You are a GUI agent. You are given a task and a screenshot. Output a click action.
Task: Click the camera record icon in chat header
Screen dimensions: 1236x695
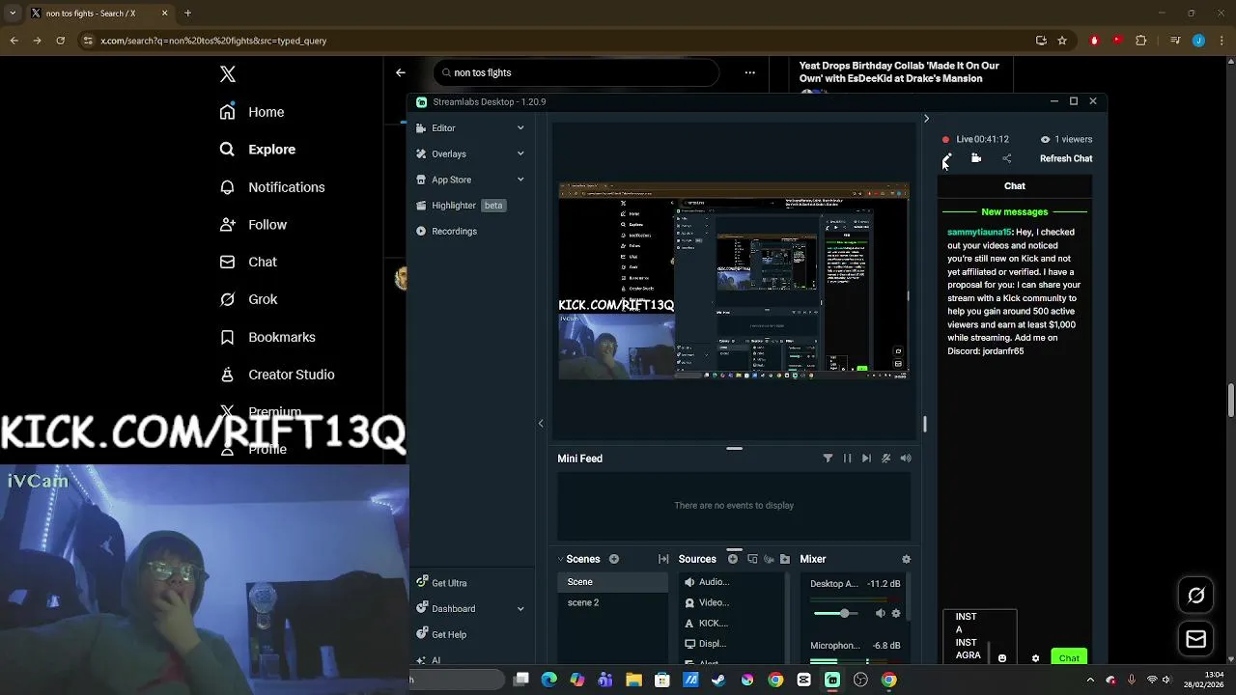[976, 158]
